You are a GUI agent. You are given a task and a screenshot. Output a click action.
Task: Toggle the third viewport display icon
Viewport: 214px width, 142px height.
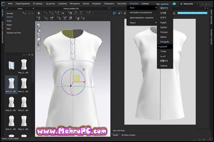tap(39, 35)
